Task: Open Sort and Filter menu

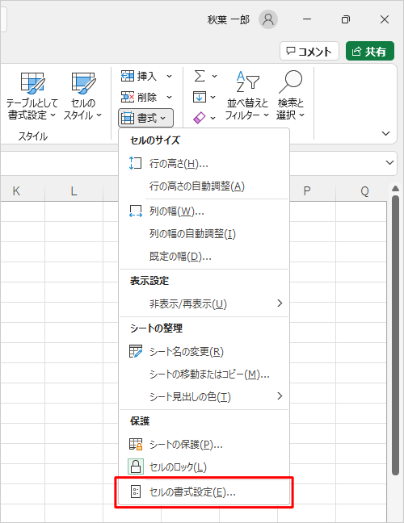Action: (247, 96)
